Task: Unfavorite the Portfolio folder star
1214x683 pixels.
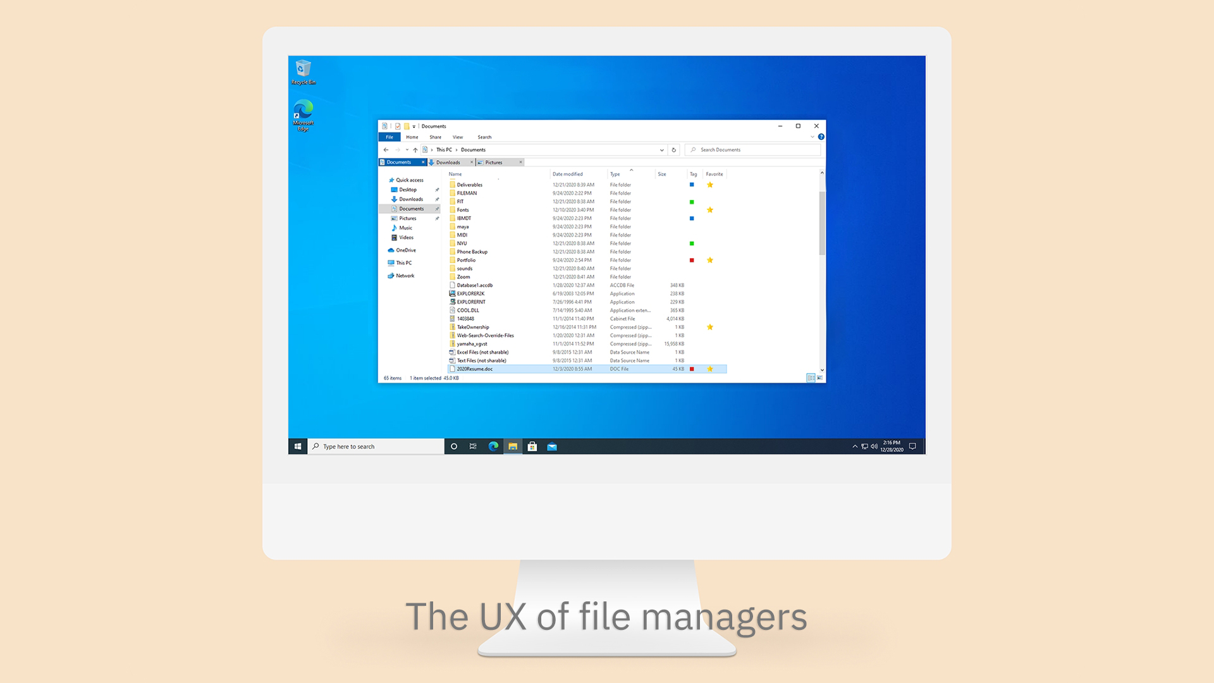Action: [710, 260]
